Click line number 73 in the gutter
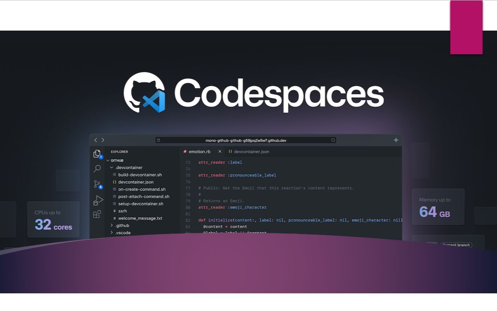 (188, 162)
